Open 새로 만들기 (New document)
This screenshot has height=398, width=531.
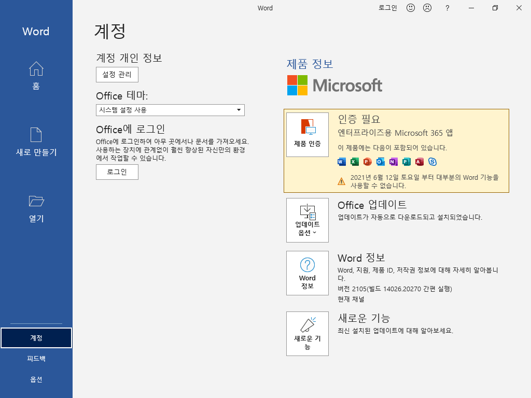pyautogui.click(x=36, y=142)
